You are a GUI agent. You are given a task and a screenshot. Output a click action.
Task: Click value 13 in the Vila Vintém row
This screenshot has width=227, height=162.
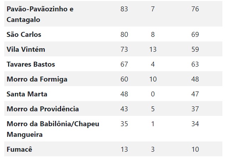click(153, 49)
